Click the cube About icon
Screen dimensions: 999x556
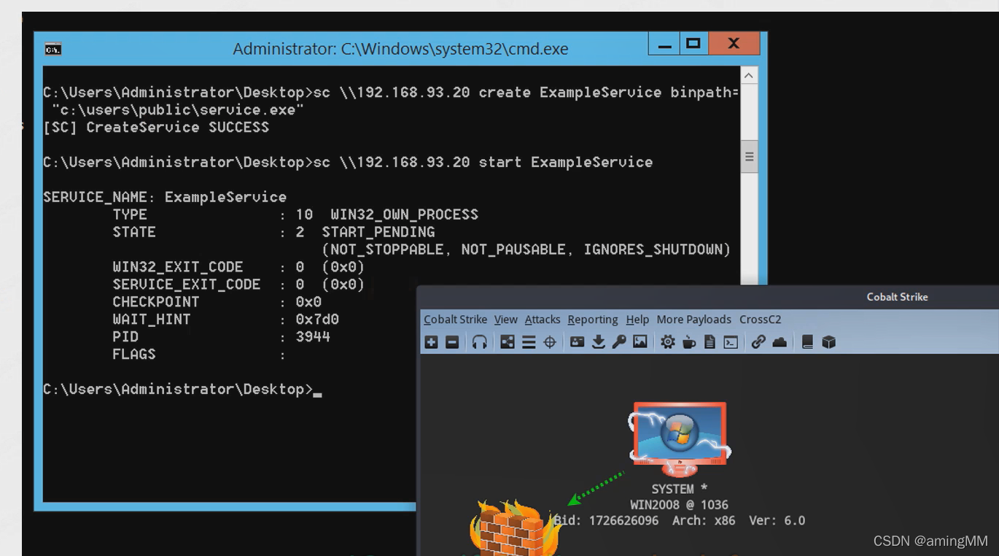pyautogui.click(x=828, y=342)
